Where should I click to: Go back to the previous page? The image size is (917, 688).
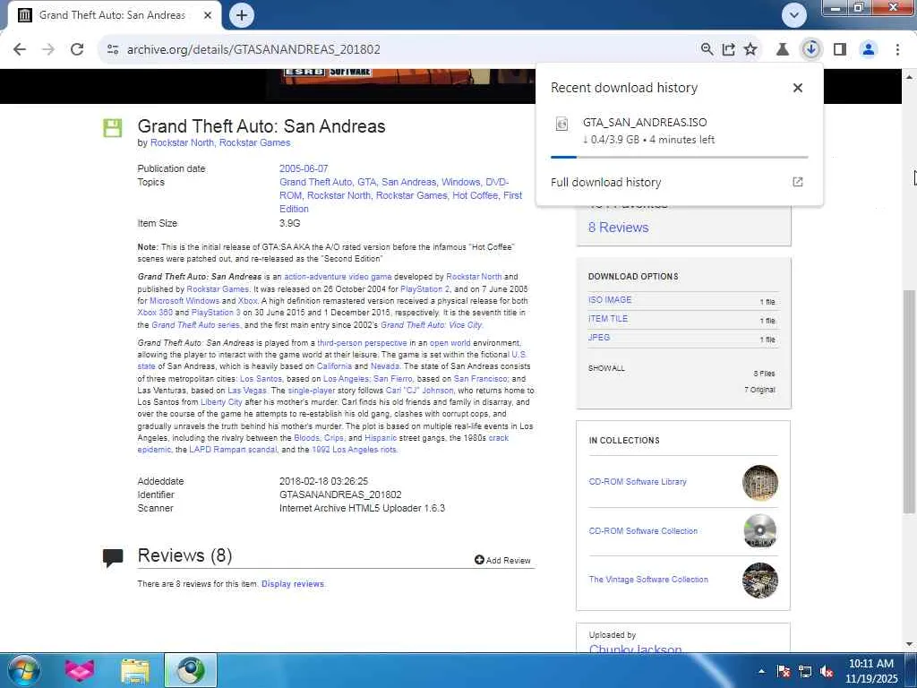click(x=20, y=49)
